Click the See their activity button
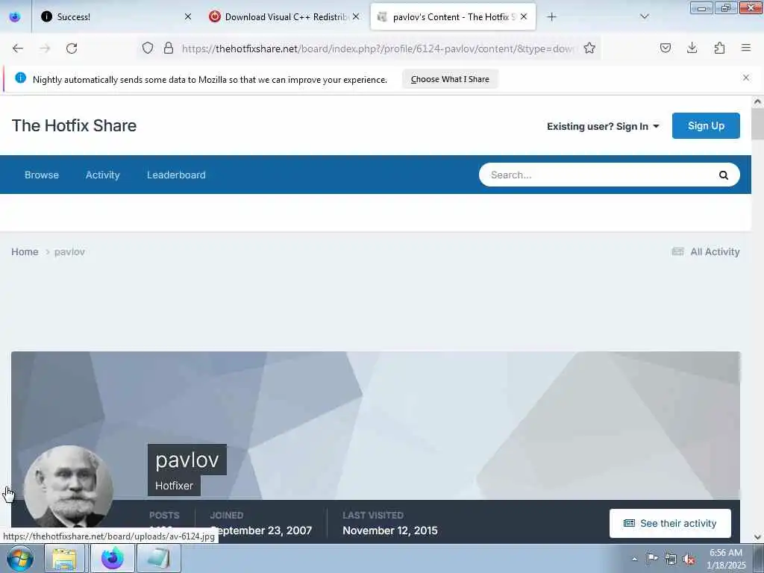The height and width of the screenshot is (573, 764). click(670, 523)
